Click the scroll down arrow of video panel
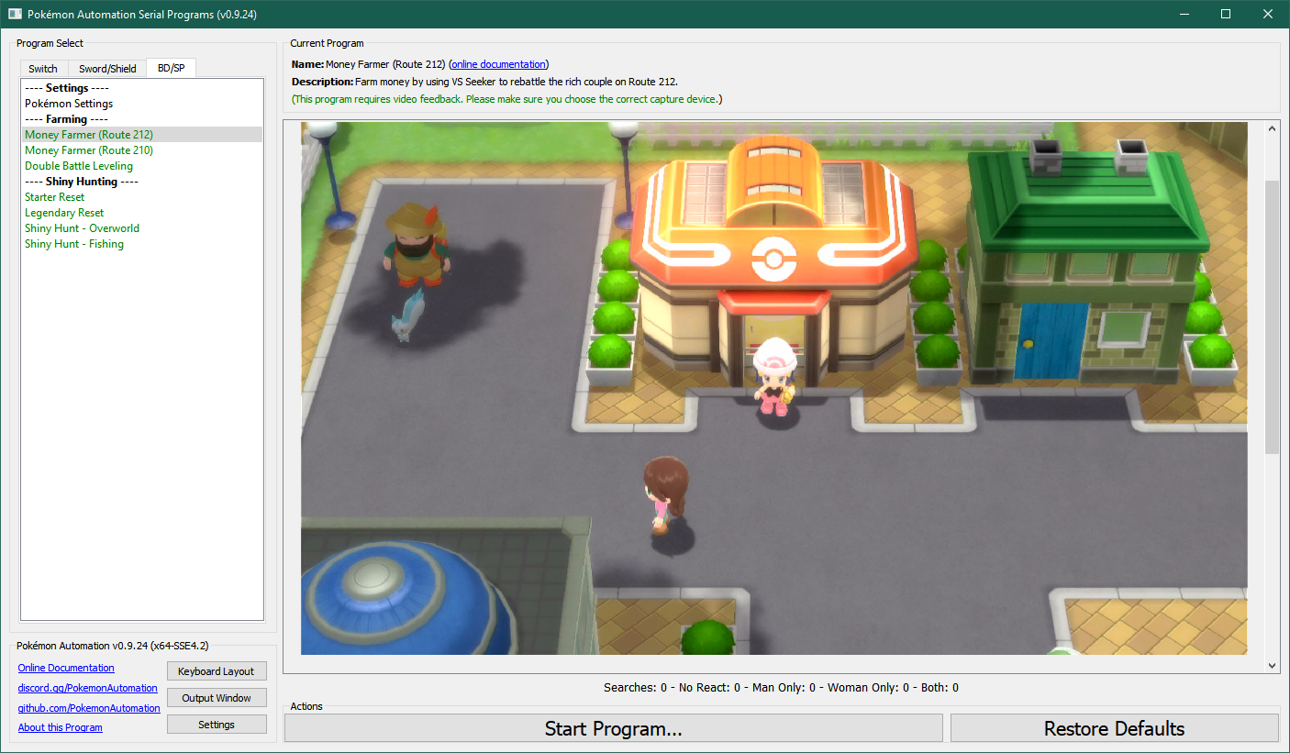Image resolution: width=1290 pixels, height=753 pixels. click(x=1272, y=666)
